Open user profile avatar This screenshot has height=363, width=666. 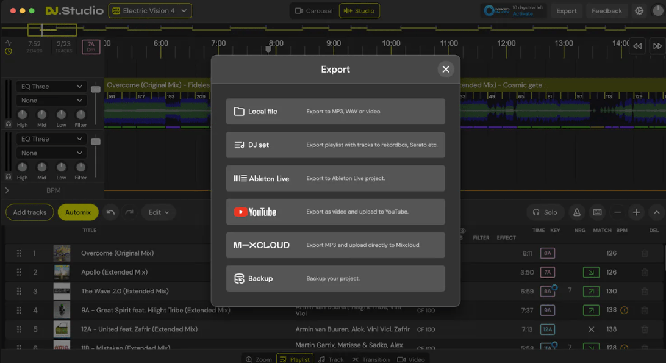pos(658,10)
